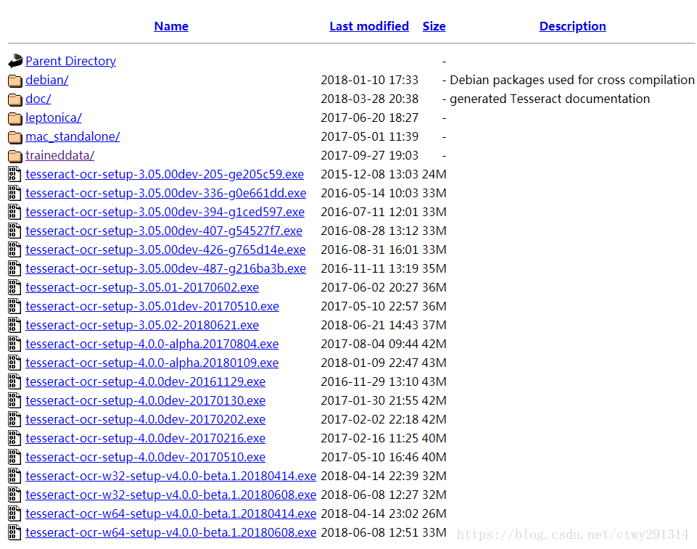Download tesseract-ocr-setup-3.05.00dev-205-ge205c59.exe

click(x=165, y=174)
